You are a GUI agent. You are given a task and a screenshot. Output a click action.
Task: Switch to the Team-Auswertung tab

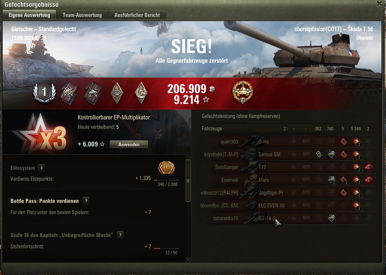pos(82,15)
